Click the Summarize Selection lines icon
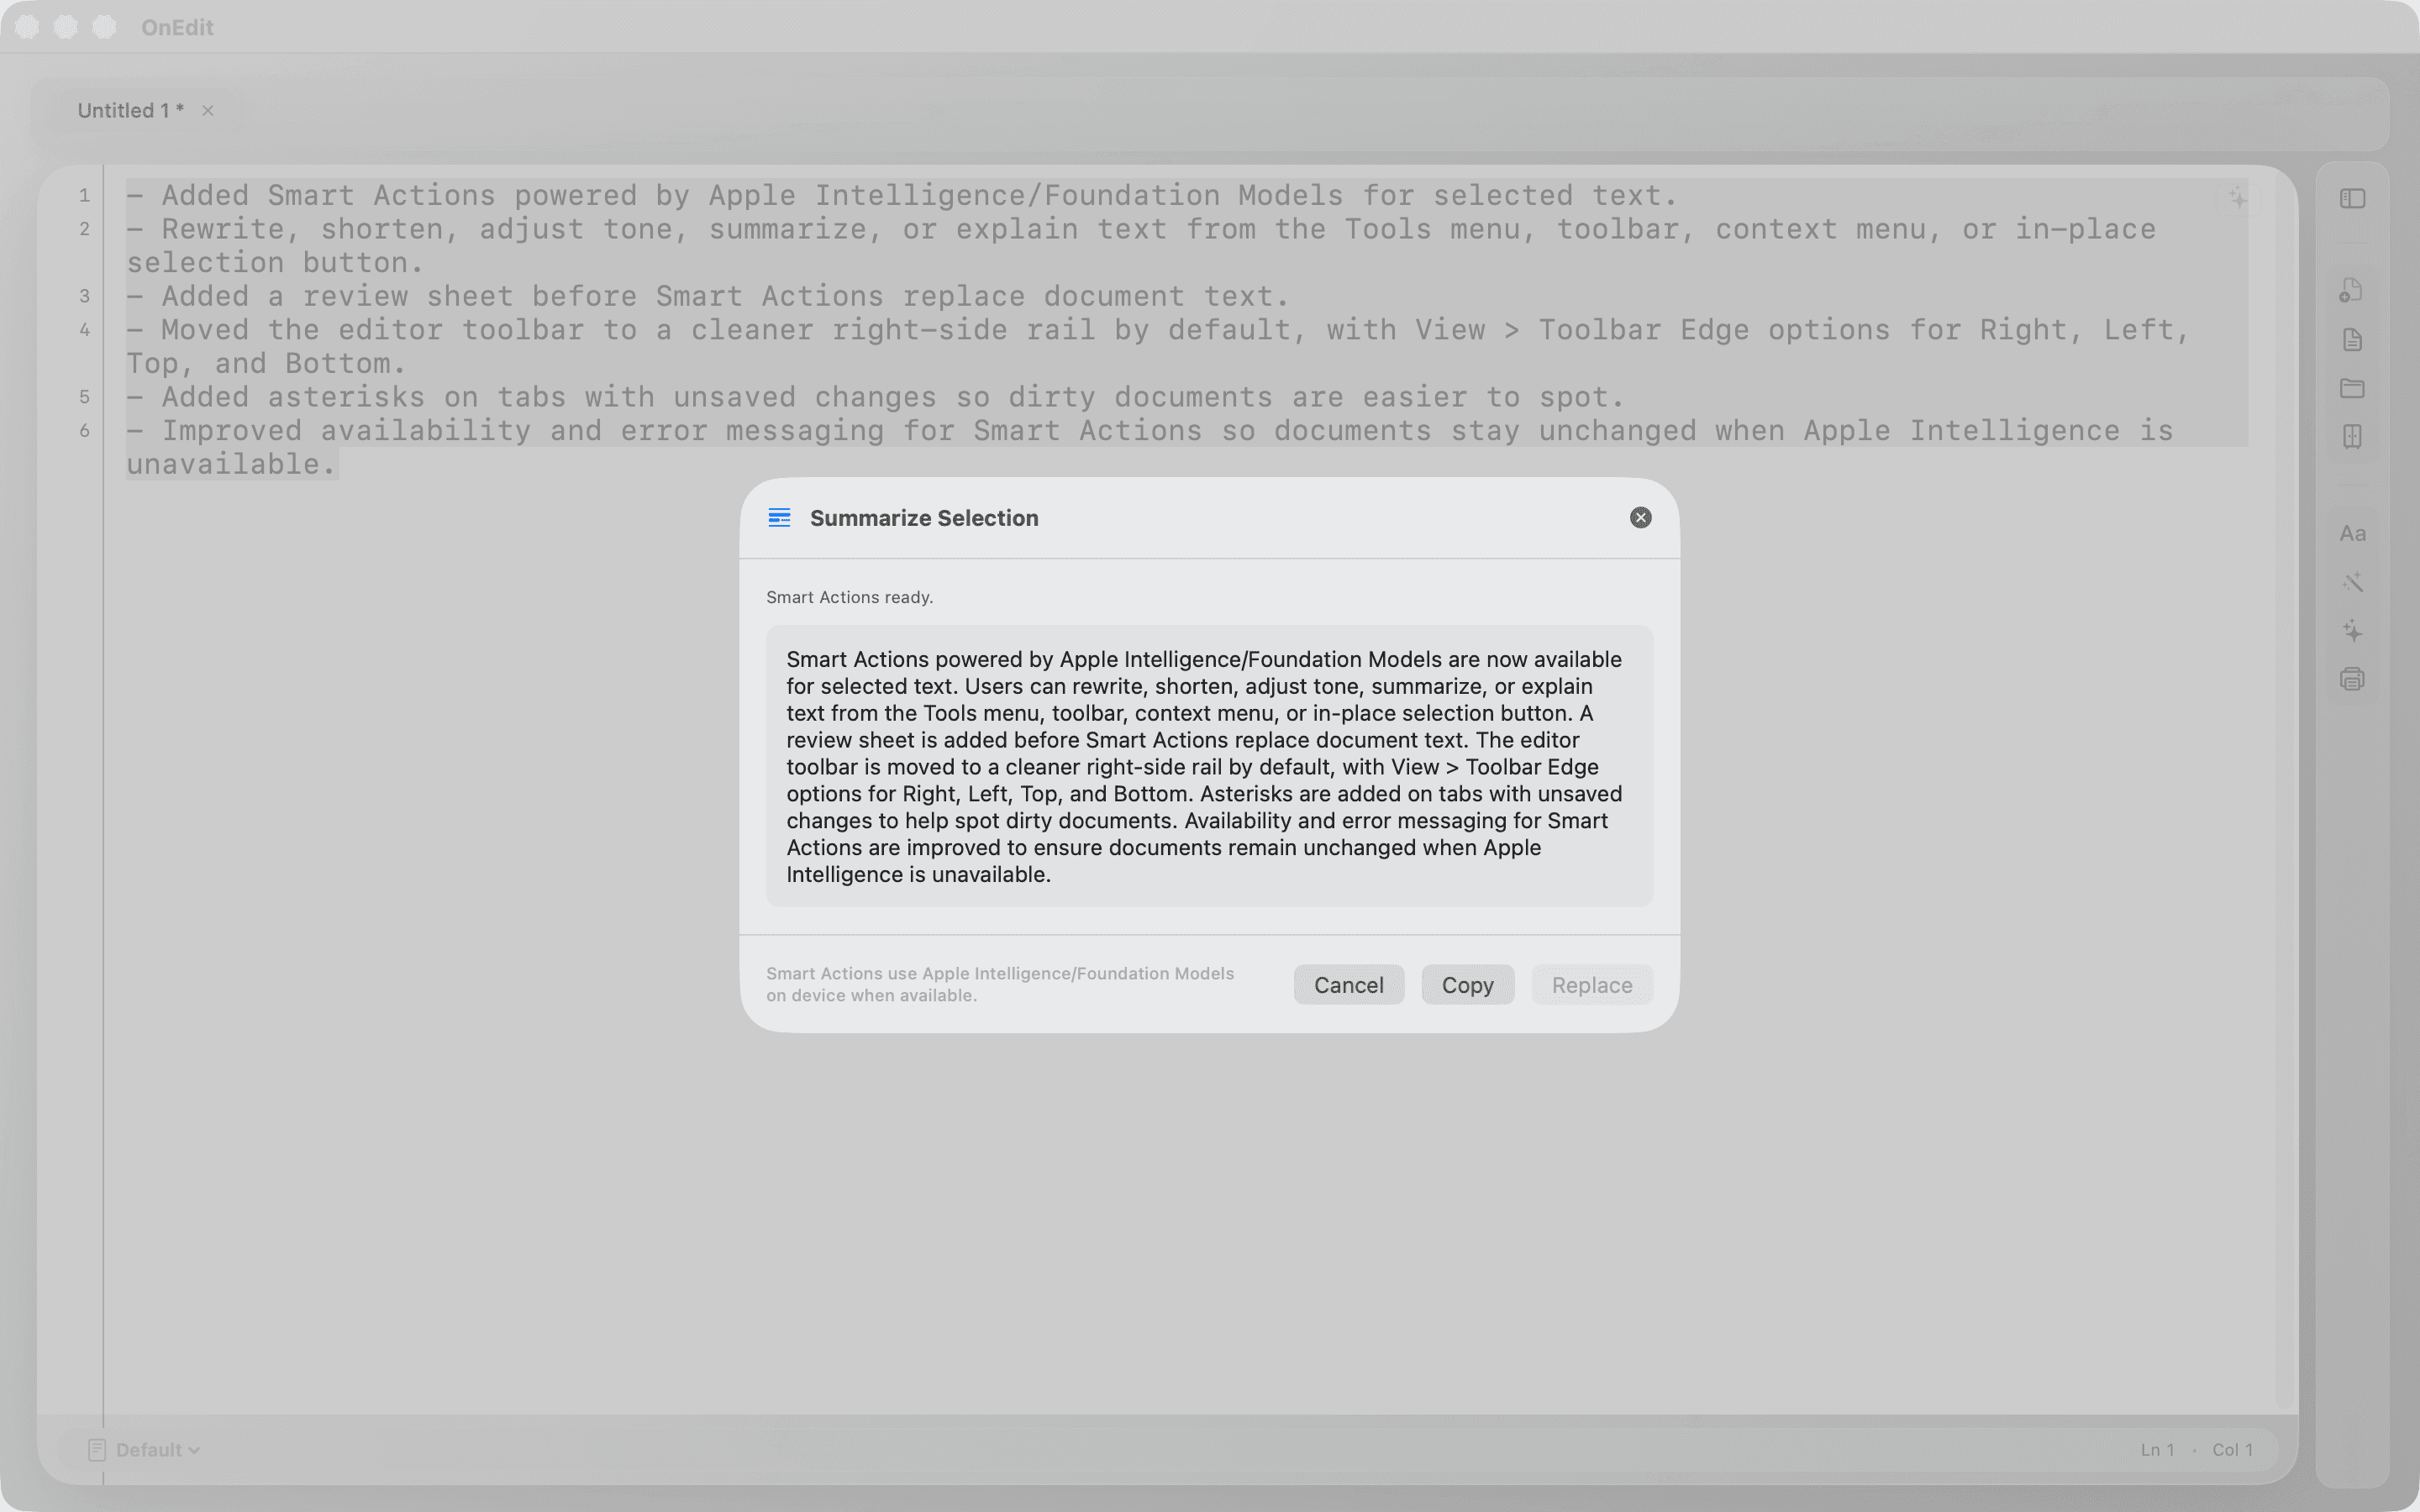Image resolution: width=2420 pixels, height=1512 pixels. (779, 518)
